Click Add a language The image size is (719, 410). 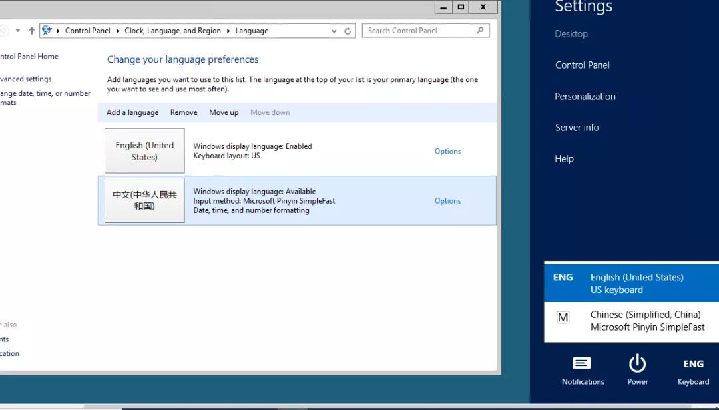132,113
